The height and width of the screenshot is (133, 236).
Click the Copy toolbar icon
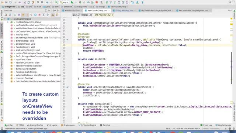(29, 2)
